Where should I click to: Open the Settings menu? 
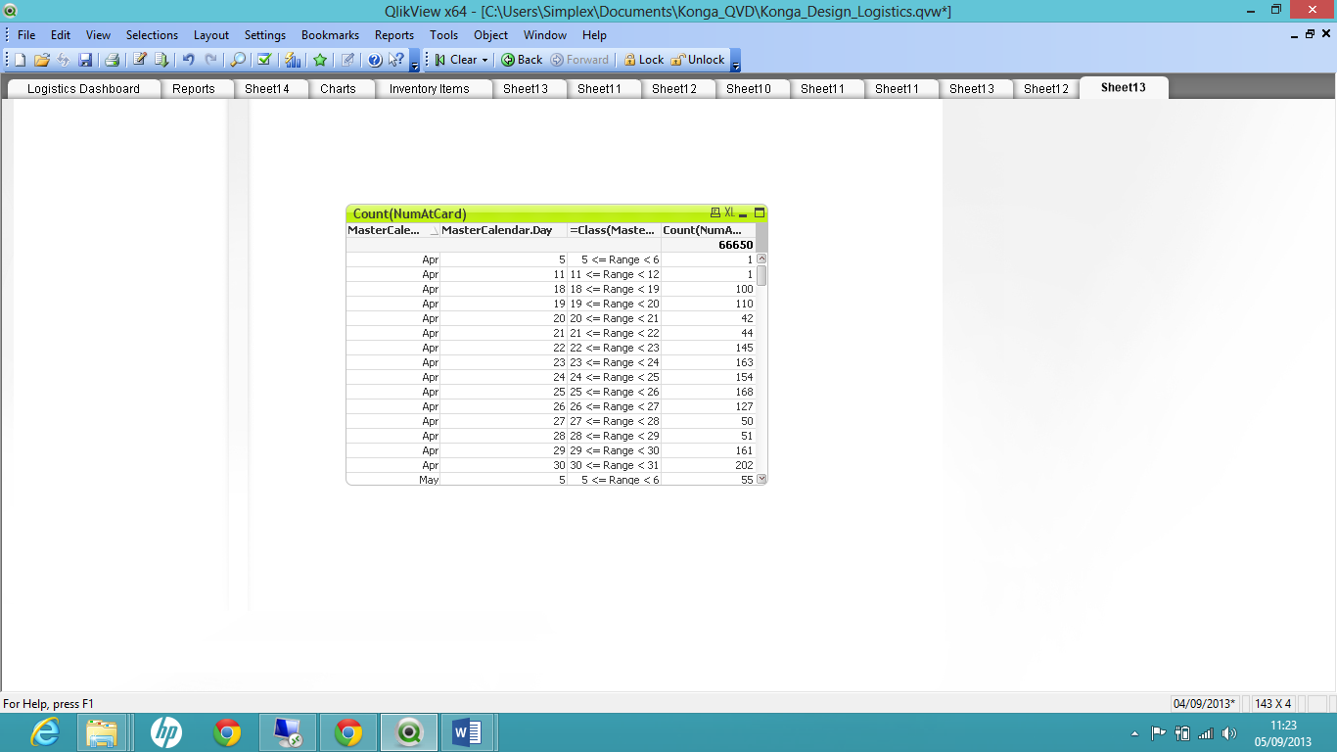pos(265,34)
